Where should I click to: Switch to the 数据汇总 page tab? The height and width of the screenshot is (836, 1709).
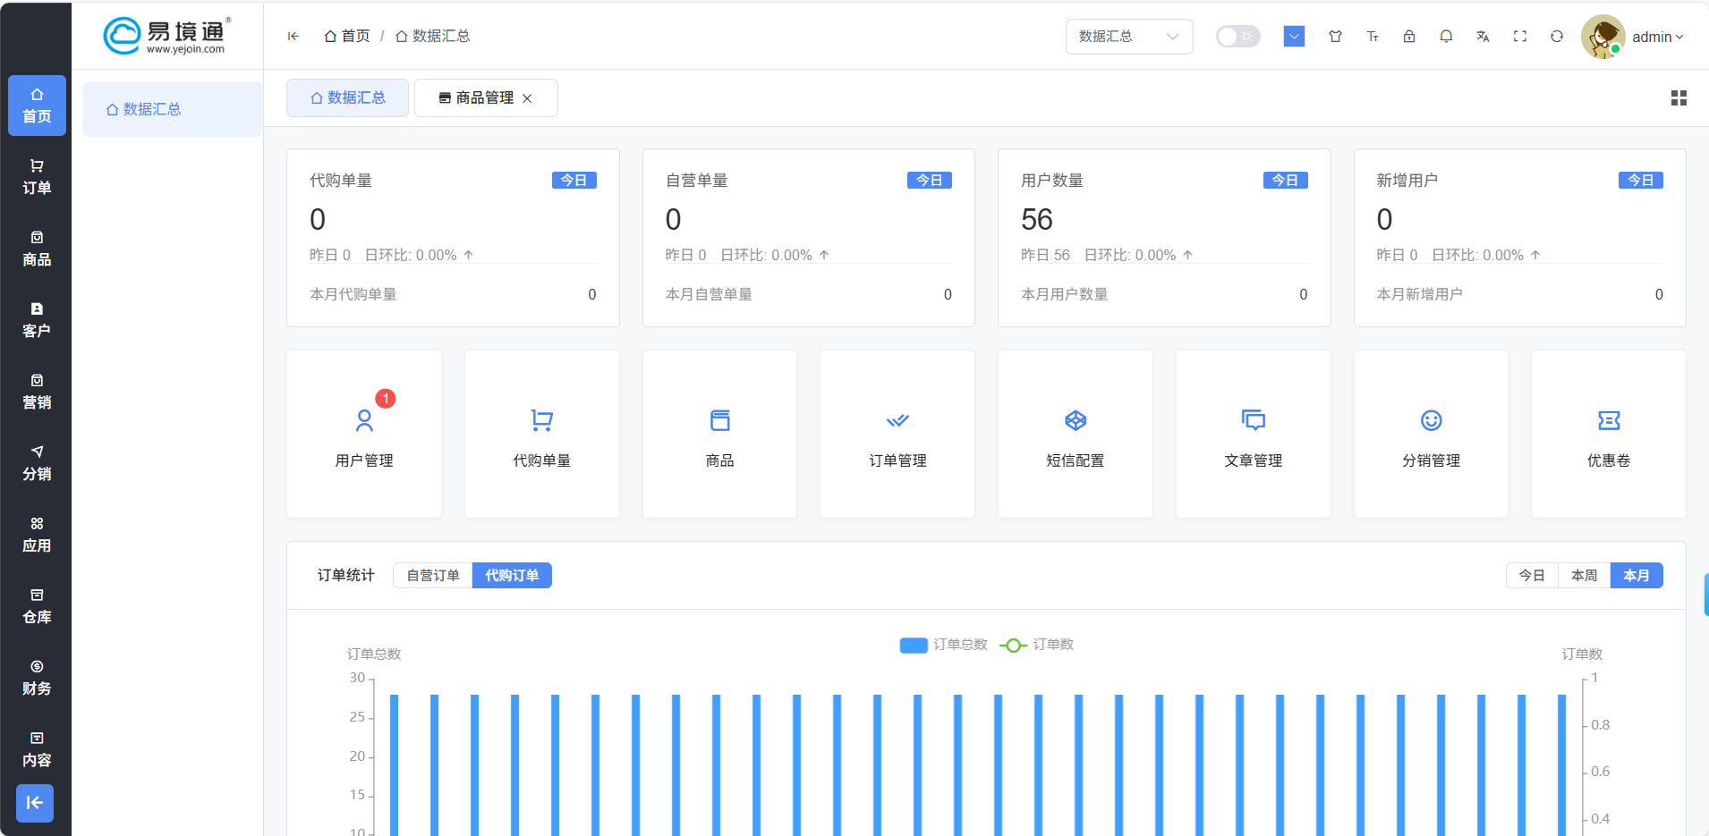coord(347,97)
